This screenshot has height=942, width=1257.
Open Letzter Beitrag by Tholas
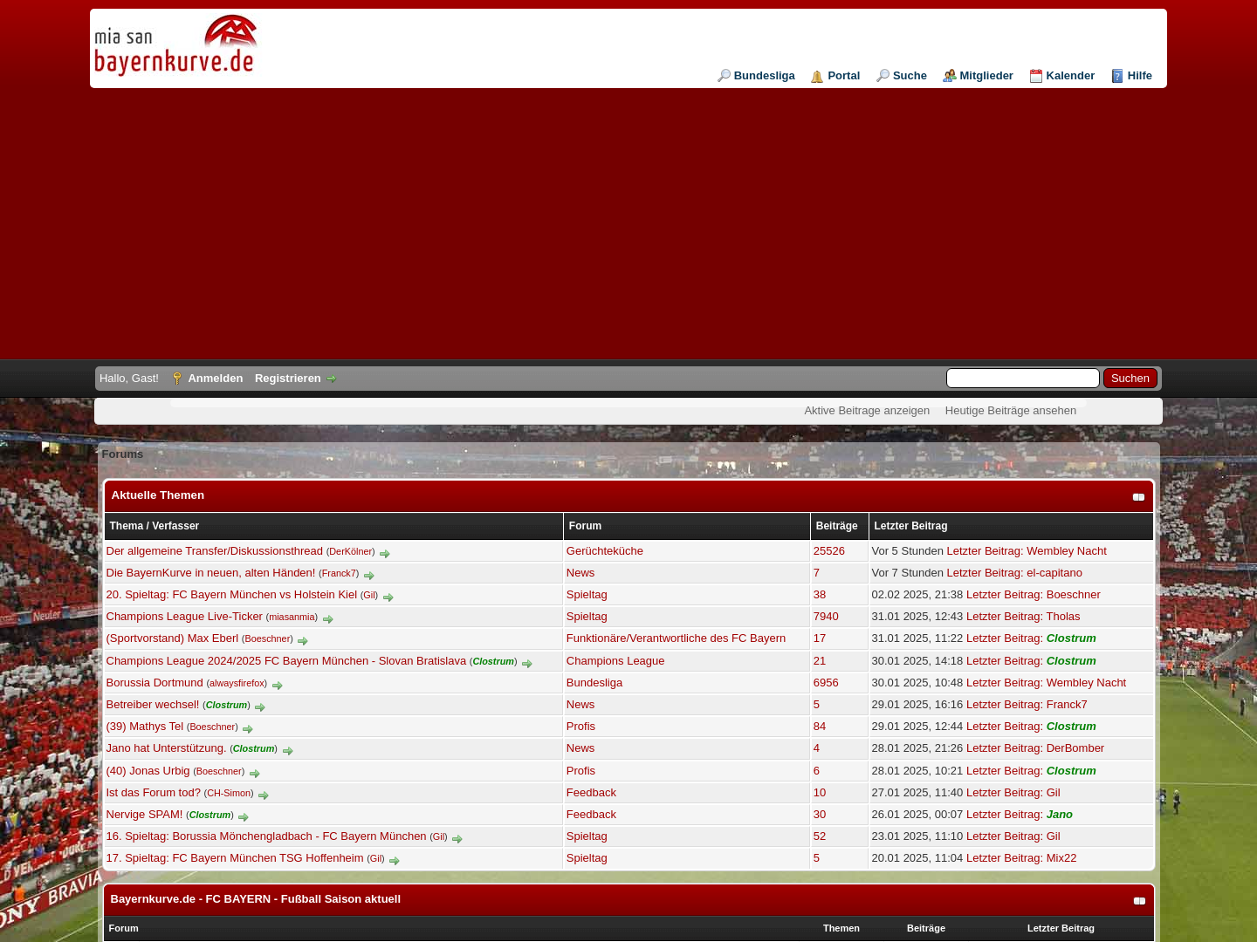click(x=1023, y=617)
